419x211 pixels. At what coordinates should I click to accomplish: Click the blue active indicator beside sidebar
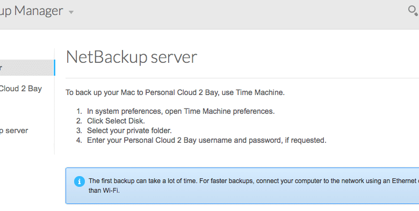click(54, 68)
